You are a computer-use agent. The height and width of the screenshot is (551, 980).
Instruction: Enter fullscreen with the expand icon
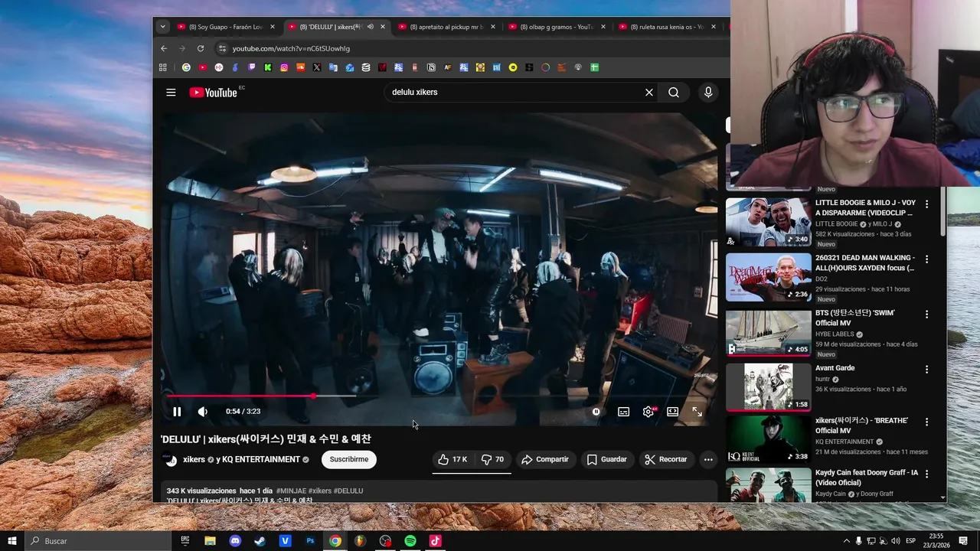pyautogui.click(x=697, y=412)
